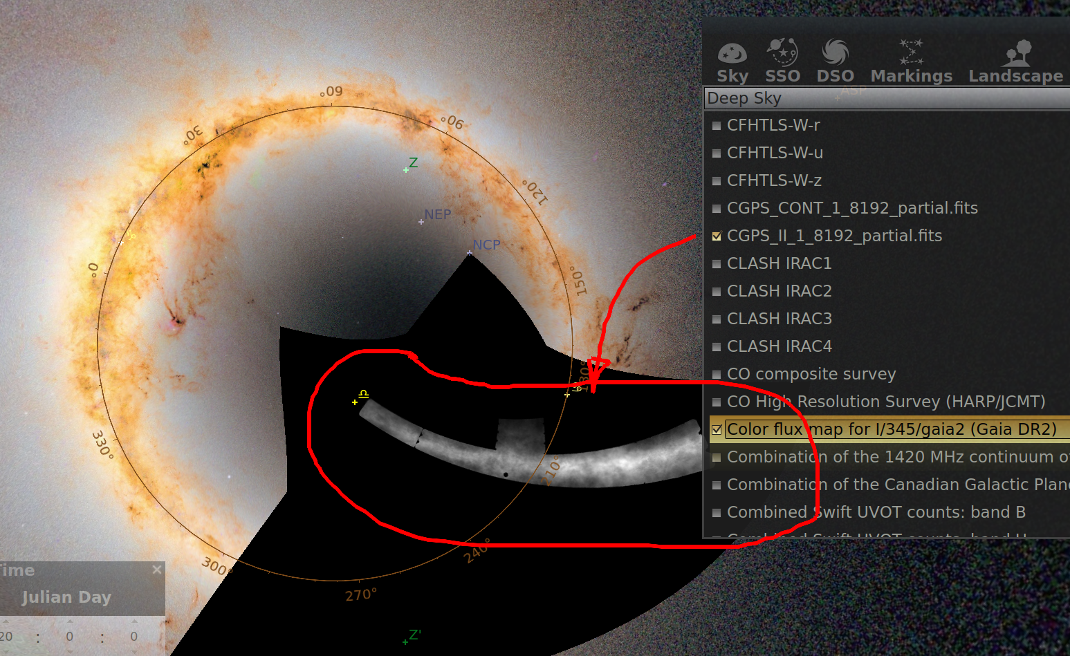This screenshot has width=1070, height=656.
Task: Enable the CLASH IRAC1 checkbox
Action: click(x=717, y=264)
